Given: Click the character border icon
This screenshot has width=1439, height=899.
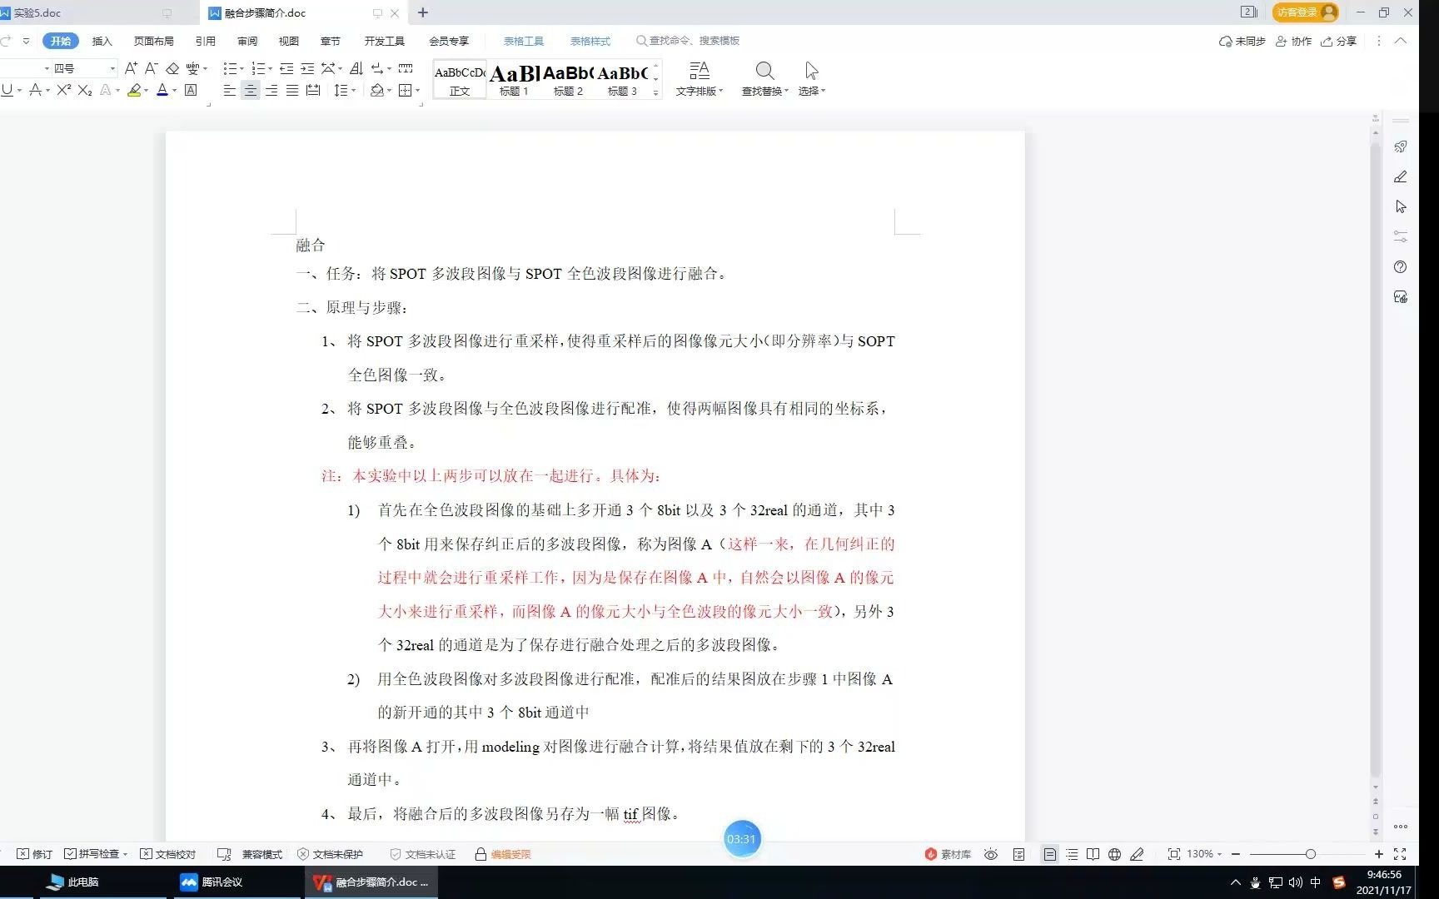Looking at the screenshot, I should coord(191,90).
